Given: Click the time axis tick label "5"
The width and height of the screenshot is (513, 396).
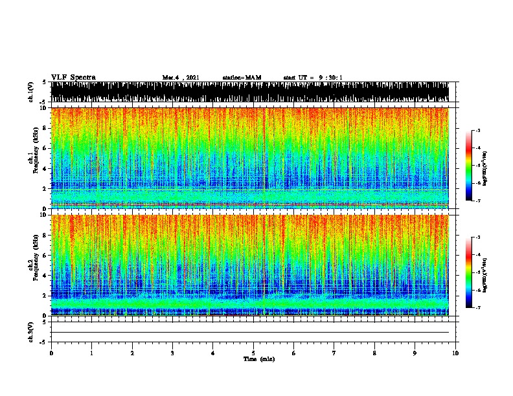Looking at the screenshot, I should click(x=253, y=353).
